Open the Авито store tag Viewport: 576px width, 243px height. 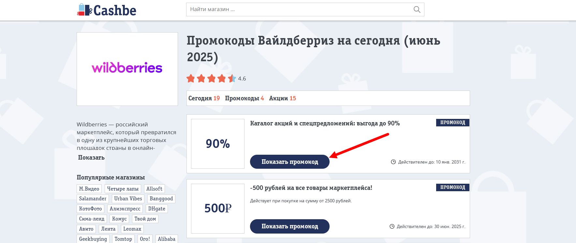coord(86,229)
